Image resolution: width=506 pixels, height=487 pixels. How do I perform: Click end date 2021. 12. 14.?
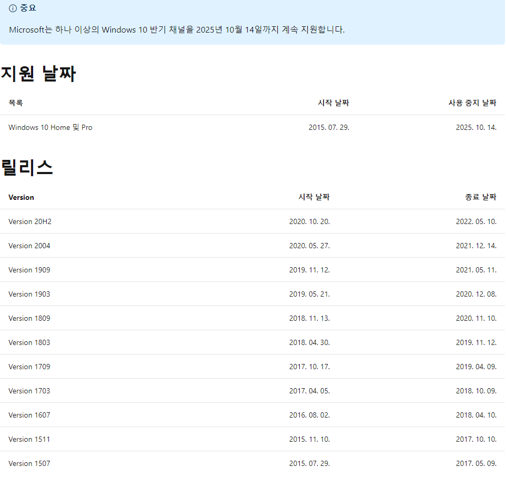pyautogui.click(x=476, y=246)
